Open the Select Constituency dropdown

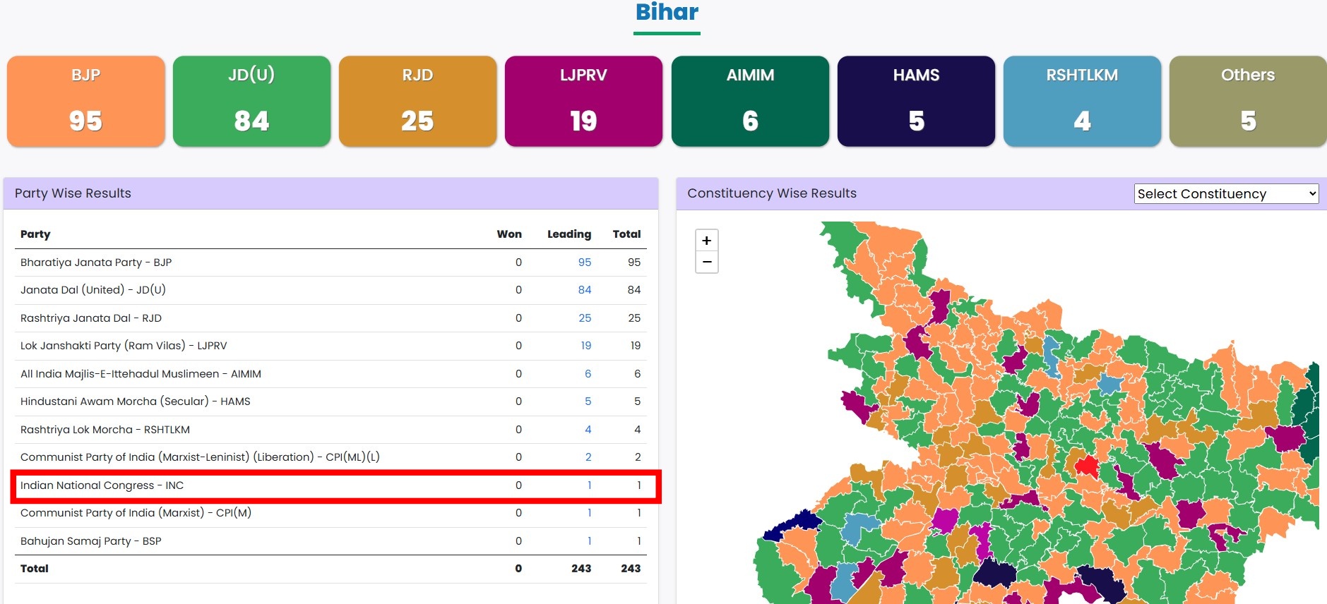pos(1226,193)
